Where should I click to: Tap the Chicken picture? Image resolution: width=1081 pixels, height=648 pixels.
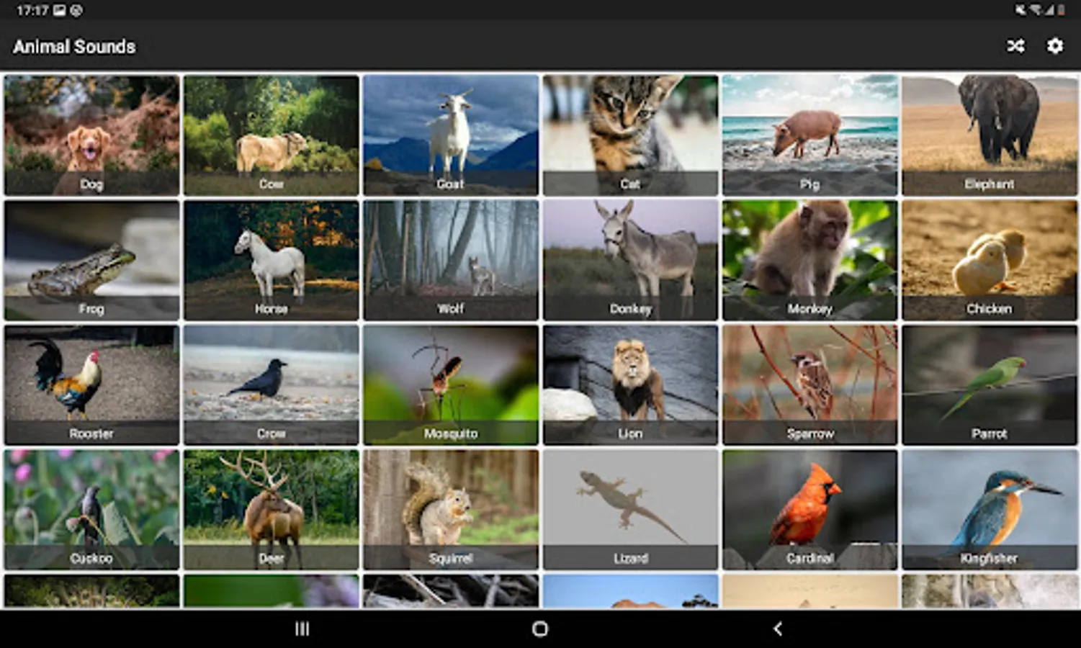pos(990,260)
